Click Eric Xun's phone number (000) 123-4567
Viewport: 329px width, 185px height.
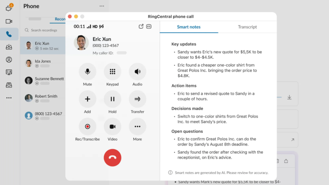(106, 46)
